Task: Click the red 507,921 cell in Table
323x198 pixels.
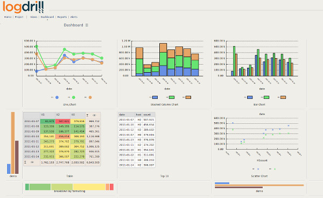Action: point(63,121)
